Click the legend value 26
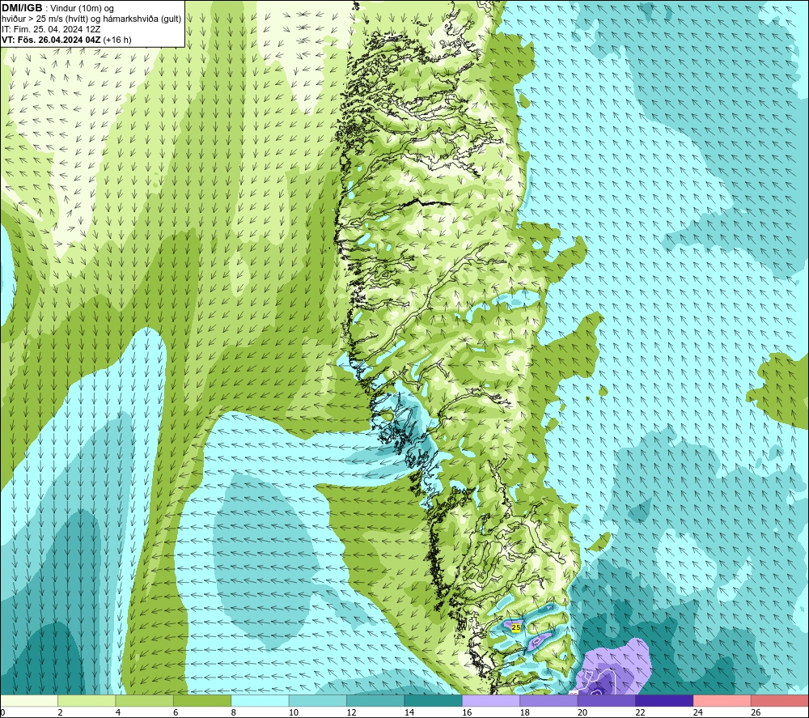The width and height of the screenshot is (809, 718). [x=756, y=712]
